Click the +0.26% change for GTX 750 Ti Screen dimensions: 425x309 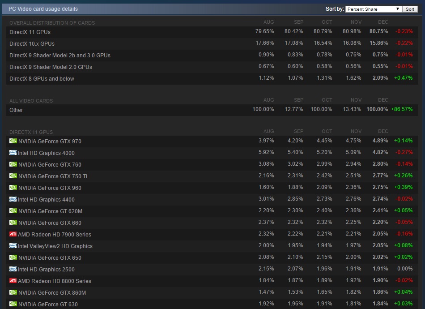(x=404, y=176)
